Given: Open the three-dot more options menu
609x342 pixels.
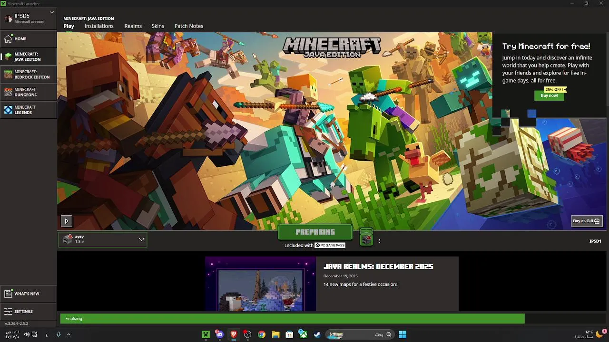Looking at the screenshot, I should pos(380,241).
